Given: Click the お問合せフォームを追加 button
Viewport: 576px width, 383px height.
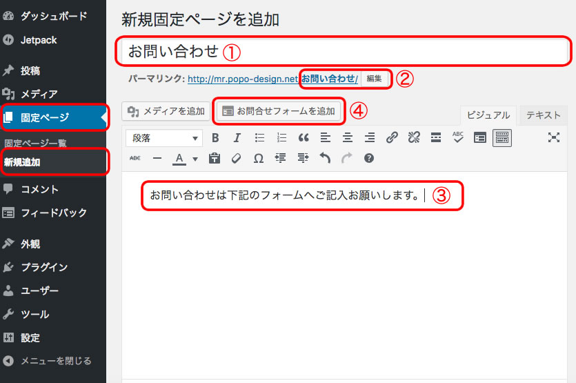Looking at the screenshot, I should (x=279, y=110).
